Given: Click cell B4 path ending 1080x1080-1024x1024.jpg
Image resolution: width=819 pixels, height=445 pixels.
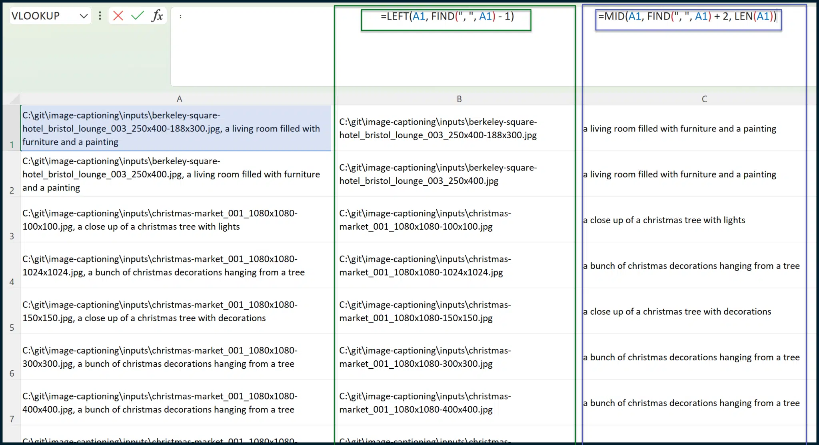Looking at the screenshot, I should 459,265.
